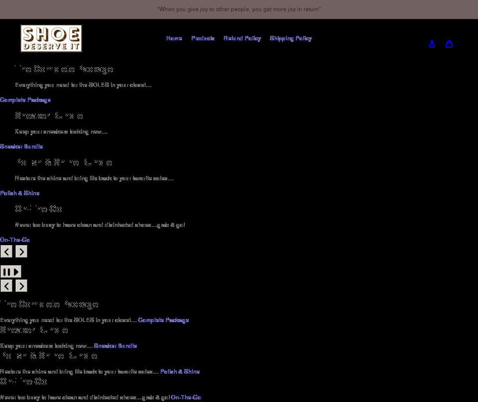
Task: Click previous slide arrow below the pause button
Action: click(6, 286)
